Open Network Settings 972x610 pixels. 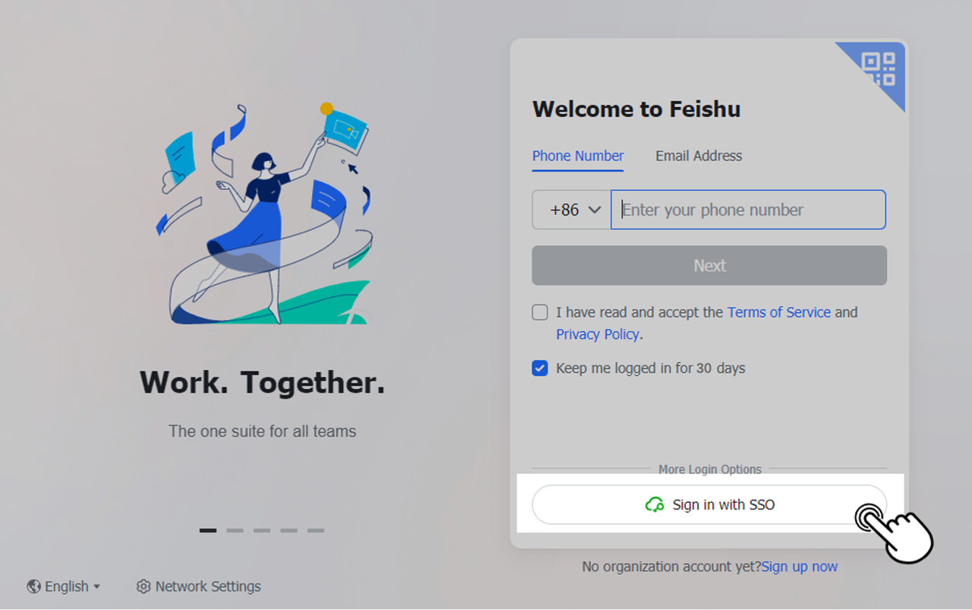207,586
